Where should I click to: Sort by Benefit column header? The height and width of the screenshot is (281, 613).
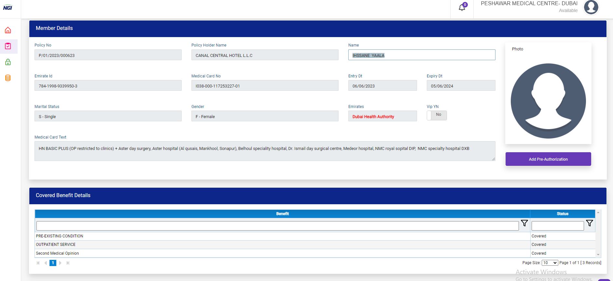283,214
